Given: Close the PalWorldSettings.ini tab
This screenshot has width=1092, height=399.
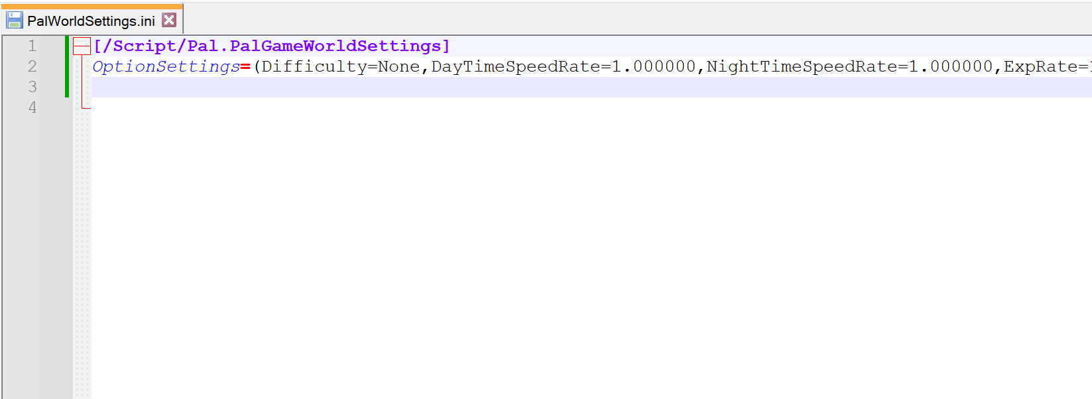Looking at the screenshot, I should [x=169, y=20].
